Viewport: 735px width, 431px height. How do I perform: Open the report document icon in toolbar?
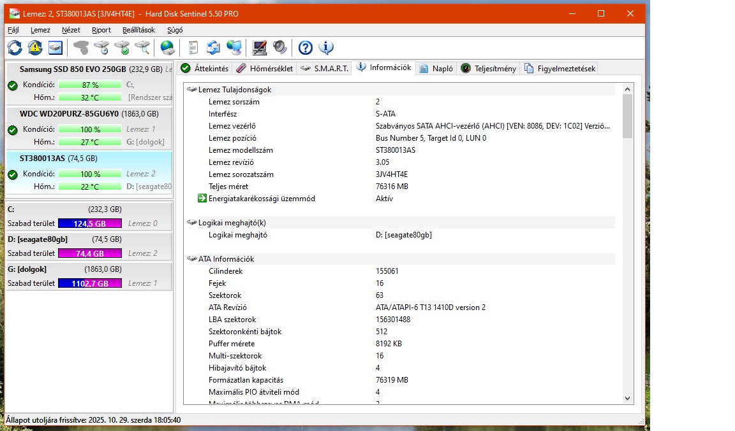click(193, 48)
